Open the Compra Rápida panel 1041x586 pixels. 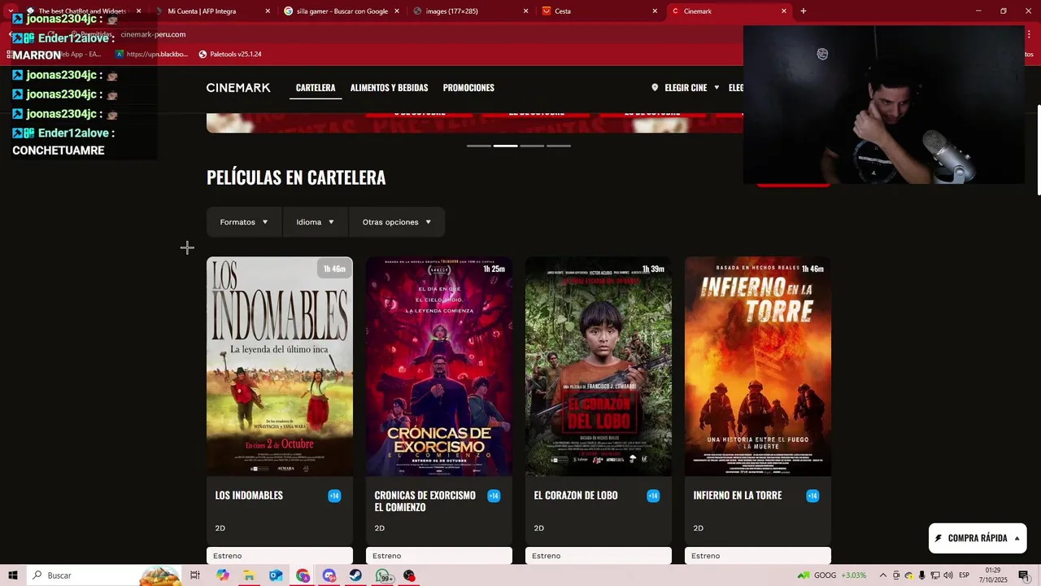click(978, 538)
